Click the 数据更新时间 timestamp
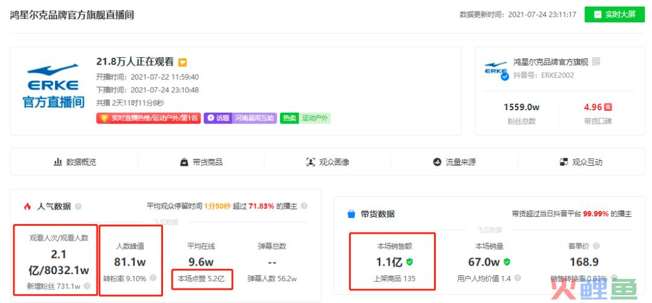 tap(518, 14)
